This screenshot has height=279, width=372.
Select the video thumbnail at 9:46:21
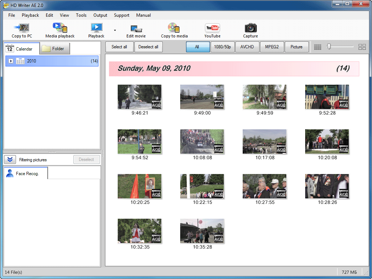pos(139,97)
